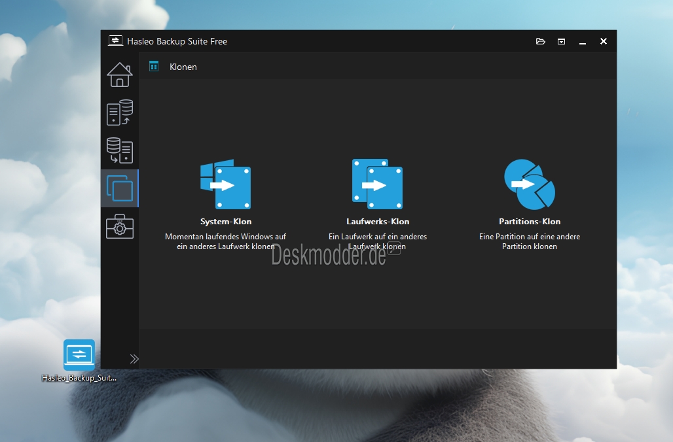The width and height of the screenshot is (673, 442).
Task: Click the open folder icon in the title bar
Action: point(541,41)
